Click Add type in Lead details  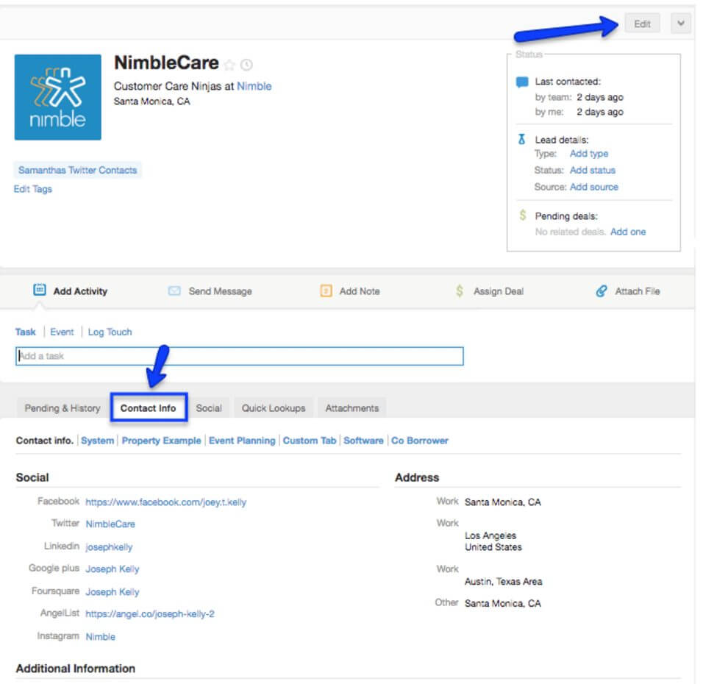[x=589, y=154]
